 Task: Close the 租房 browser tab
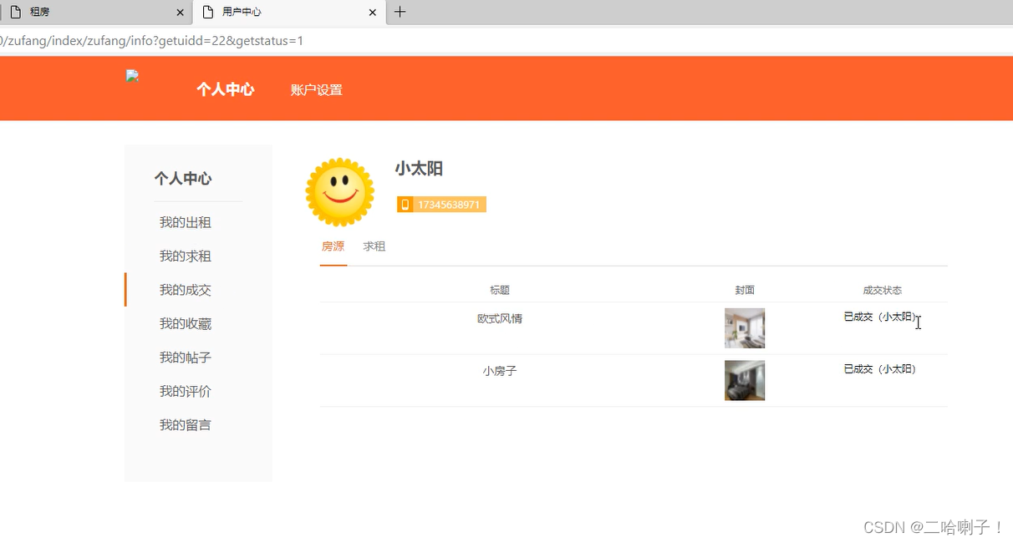tap(180, 12)
